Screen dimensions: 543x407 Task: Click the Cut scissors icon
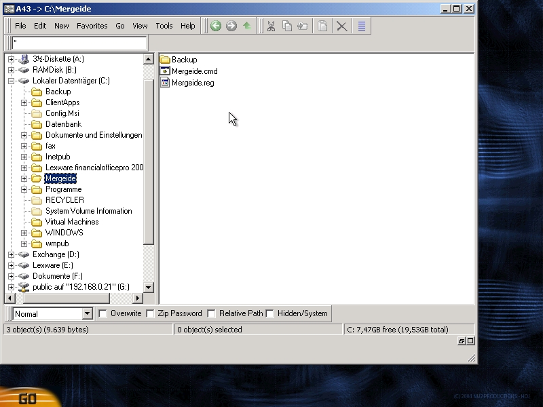tap(271, 26)
